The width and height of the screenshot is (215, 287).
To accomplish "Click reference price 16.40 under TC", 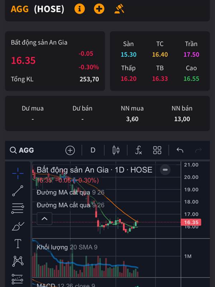I will (160, 55).
